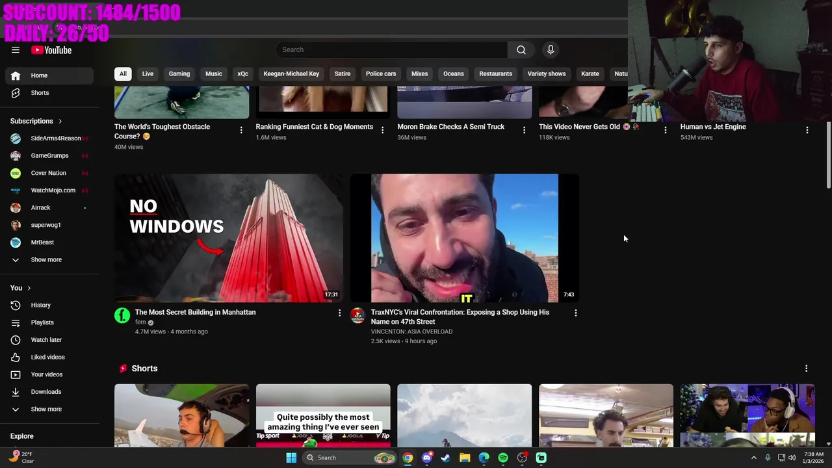Open Playlists in the sidebar
The image size is (832, 468).
pos(49,322)
